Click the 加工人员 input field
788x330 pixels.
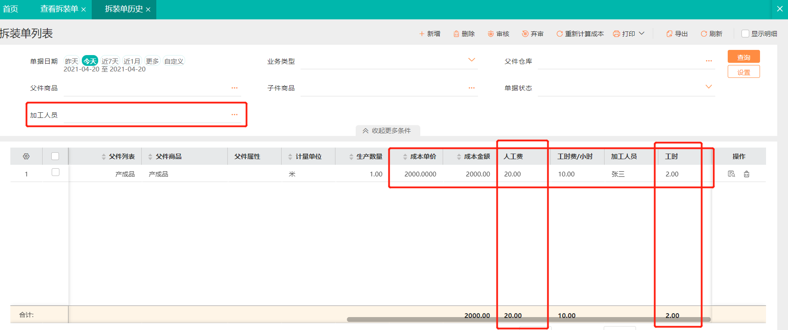pos(146,115)
